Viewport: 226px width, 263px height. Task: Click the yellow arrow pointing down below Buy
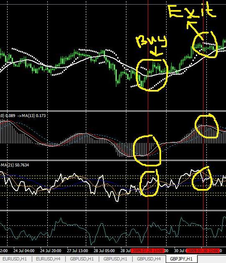[x=157, y=51]
